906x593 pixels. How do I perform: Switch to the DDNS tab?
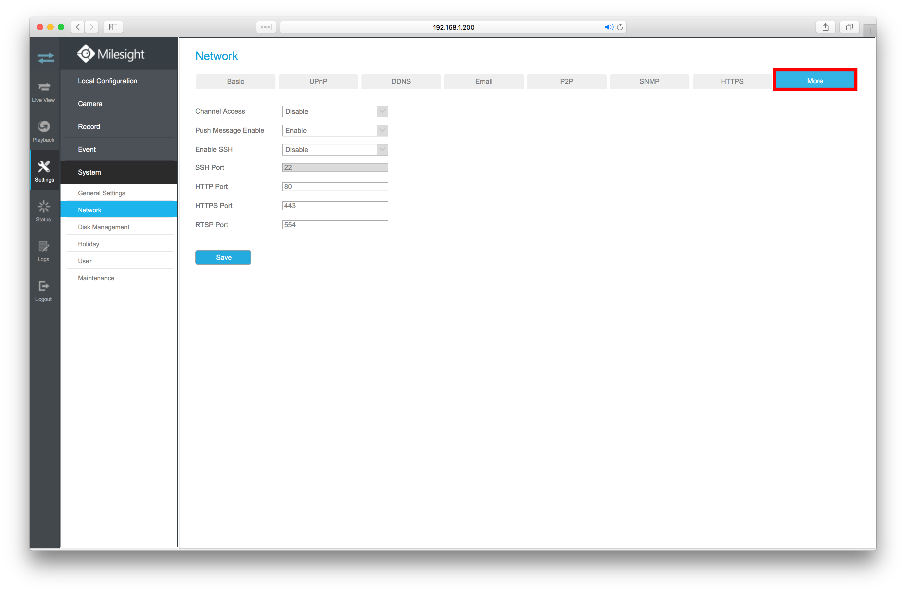401,81
